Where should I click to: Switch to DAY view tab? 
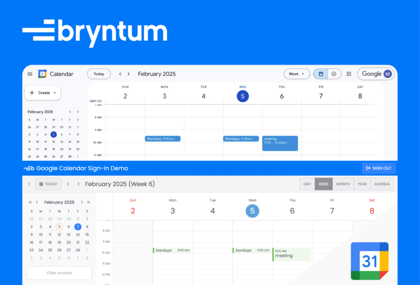pos(307,184)
